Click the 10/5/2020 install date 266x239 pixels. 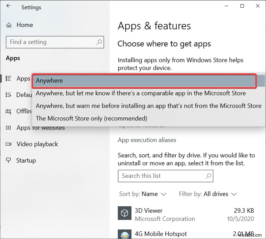[241, 219]
